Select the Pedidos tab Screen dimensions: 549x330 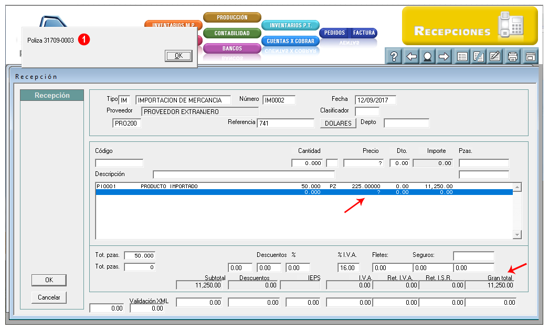pos(334,33)
